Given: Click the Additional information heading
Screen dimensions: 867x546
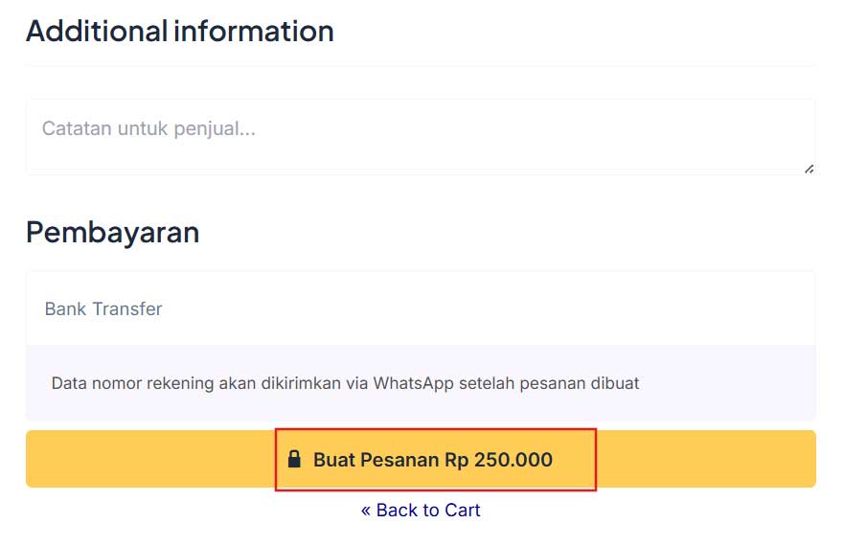Looking at the screenshot, I should 180,31.
